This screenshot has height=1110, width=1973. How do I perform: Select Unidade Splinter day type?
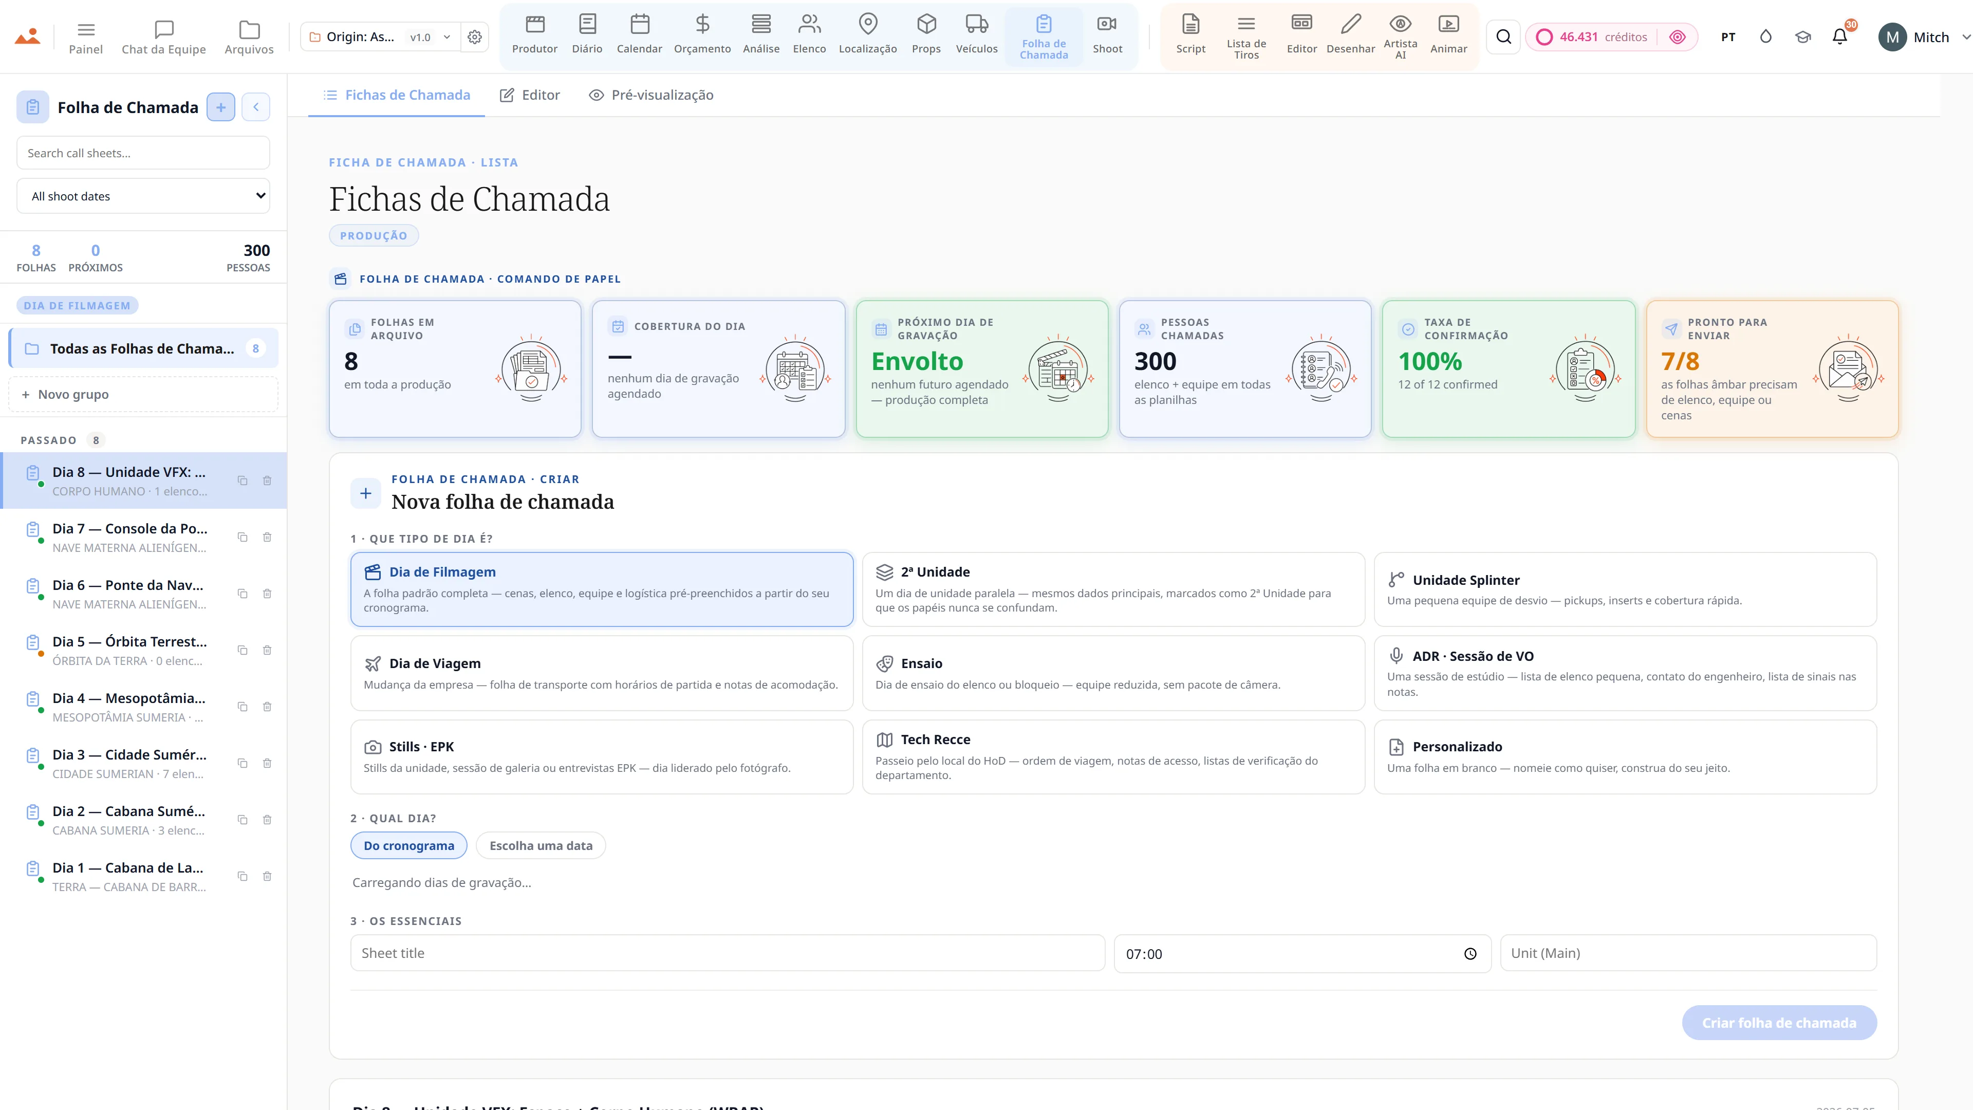coord(1625,589)
